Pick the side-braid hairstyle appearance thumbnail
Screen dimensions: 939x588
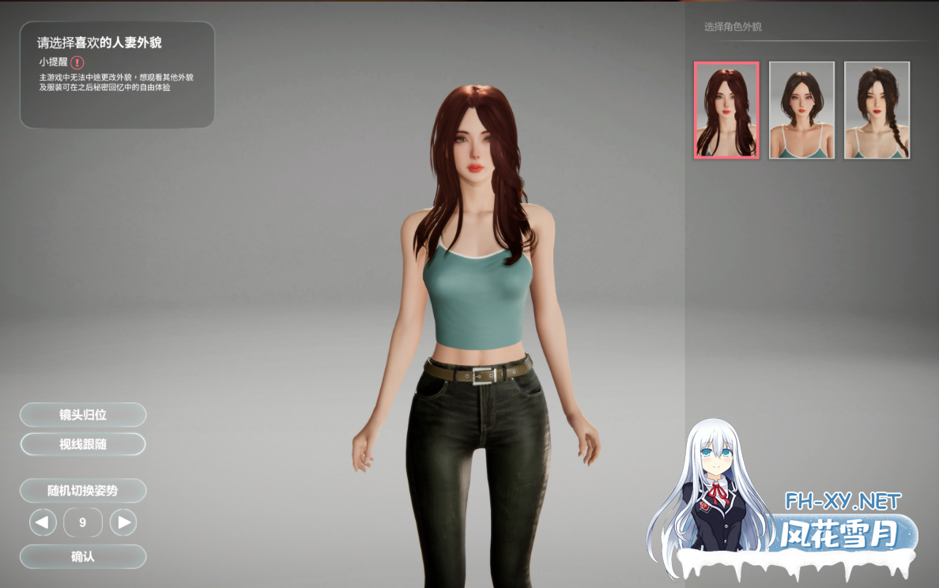click(x=877, y=111)
